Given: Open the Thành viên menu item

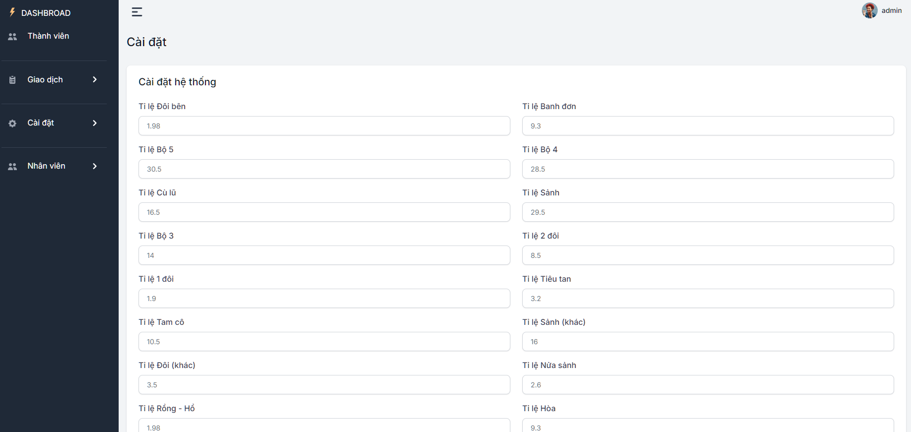Looking at the screenshot, I should click(x=48, y=36).
